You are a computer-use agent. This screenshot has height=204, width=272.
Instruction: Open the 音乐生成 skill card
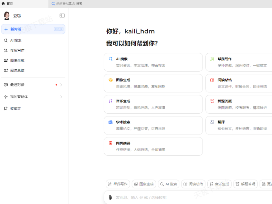click(152, 104)
